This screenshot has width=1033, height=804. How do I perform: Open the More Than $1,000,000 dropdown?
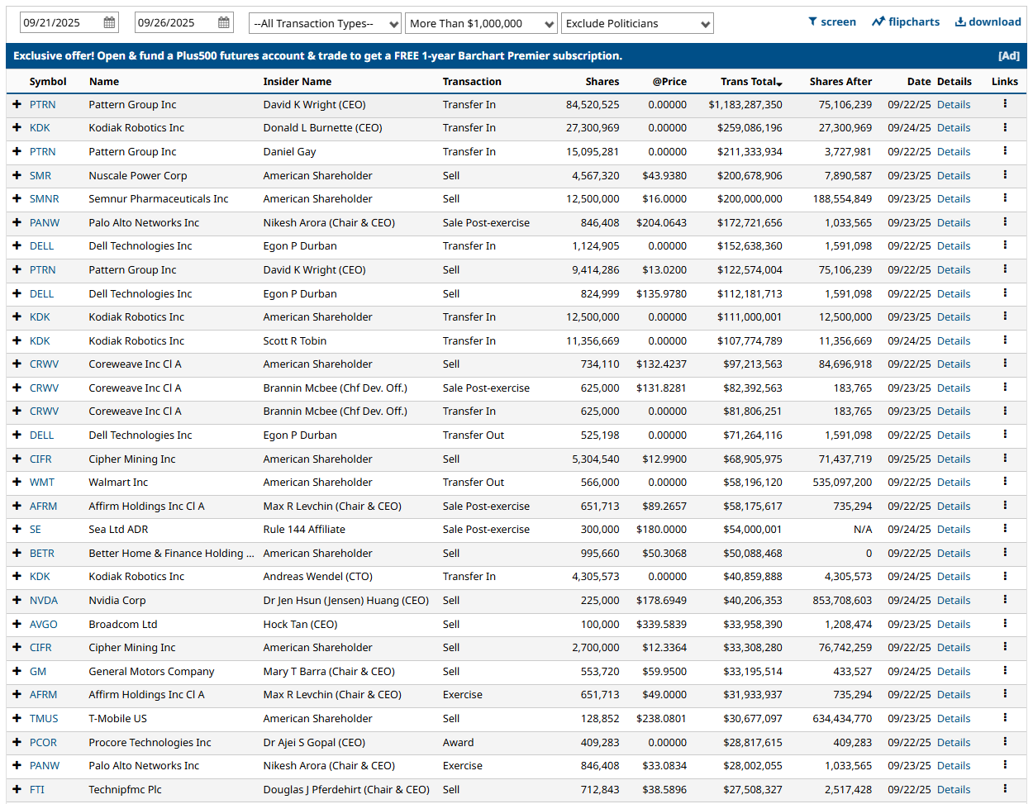tap(481, 23)
